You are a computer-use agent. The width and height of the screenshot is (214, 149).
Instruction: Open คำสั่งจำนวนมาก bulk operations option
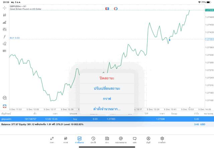point(107,109)
